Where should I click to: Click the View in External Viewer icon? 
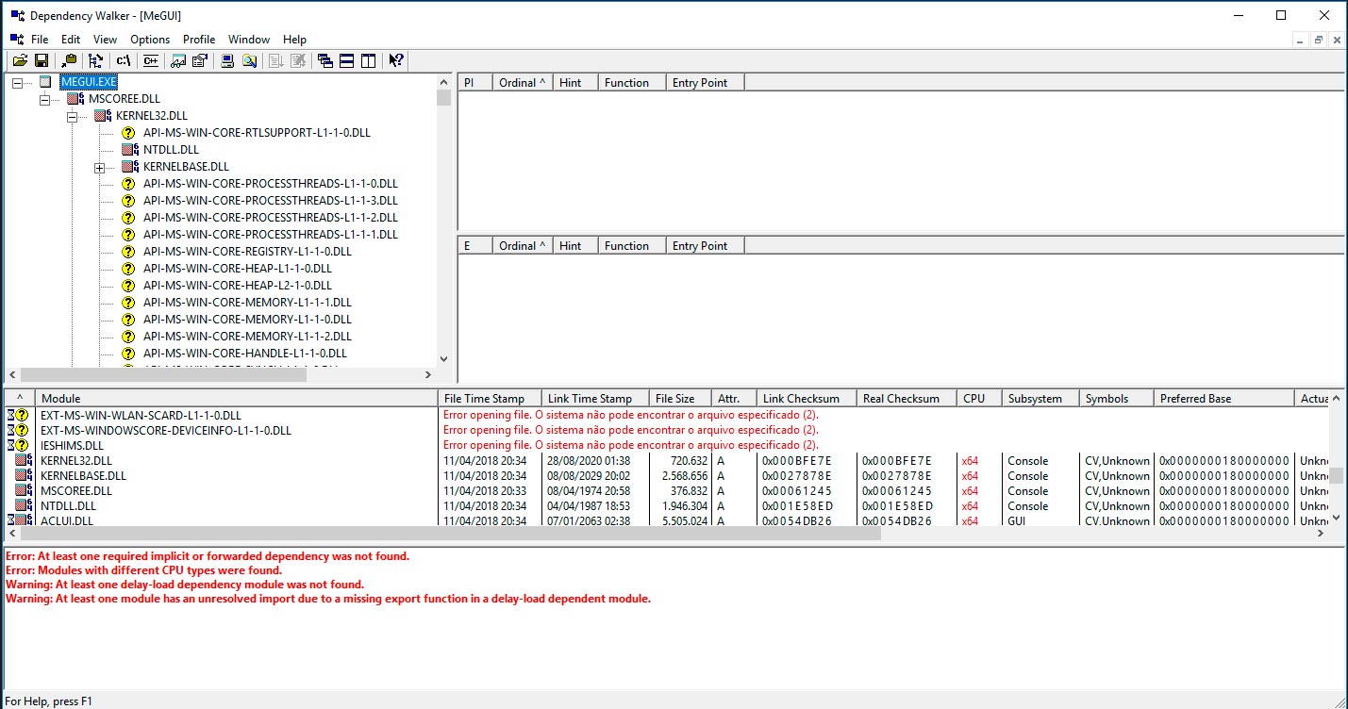point(177,60)
